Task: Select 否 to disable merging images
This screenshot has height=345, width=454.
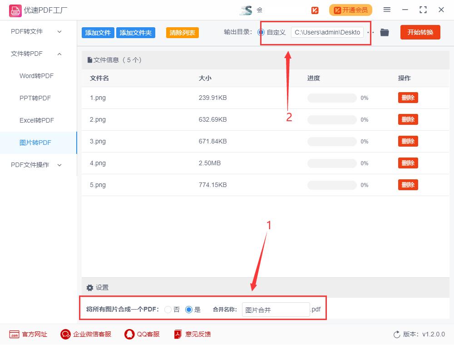Action: (168, 310)
